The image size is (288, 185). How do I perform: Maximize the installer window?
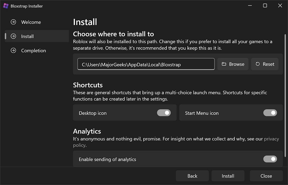[265, 6]
